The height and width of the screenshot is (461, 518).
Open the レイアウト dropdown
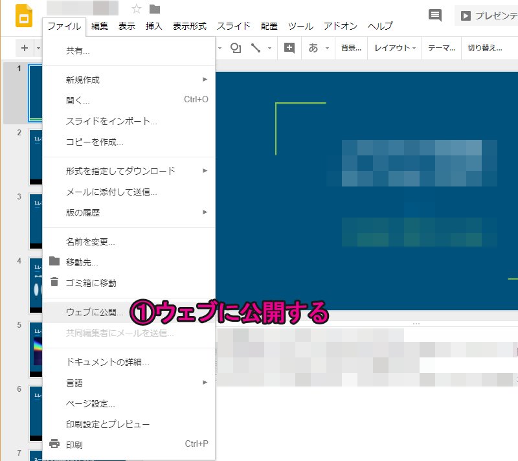(395, 48)
